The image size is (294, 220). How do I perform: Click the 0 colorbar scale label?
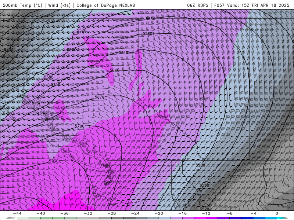(277, 213)
